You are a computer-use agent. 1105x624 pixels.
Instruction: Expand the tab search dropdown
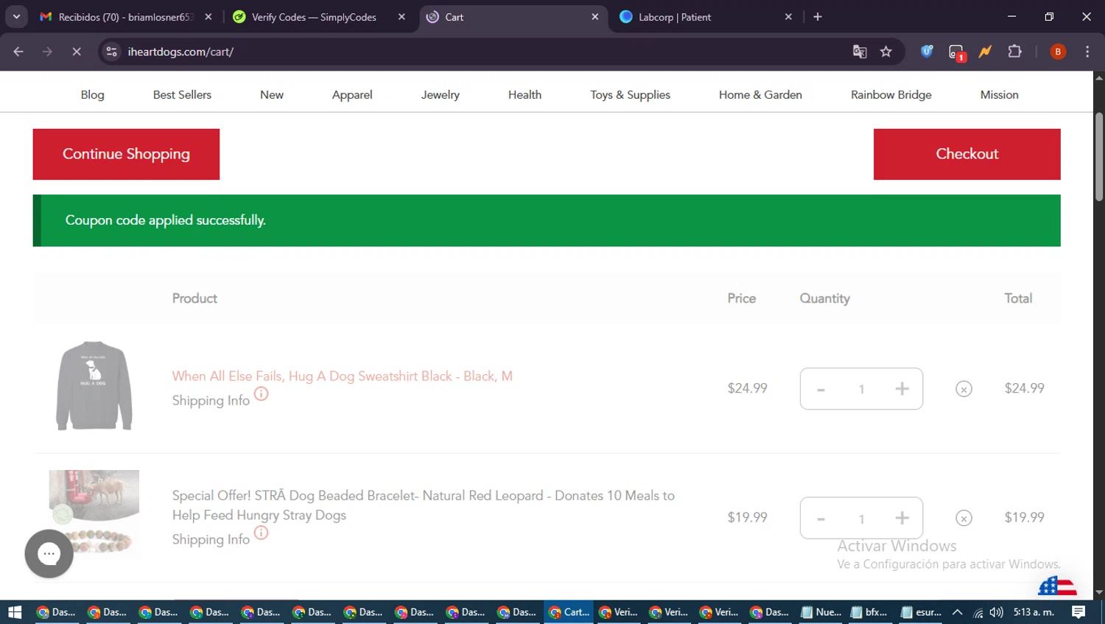(x=16, y=17)
